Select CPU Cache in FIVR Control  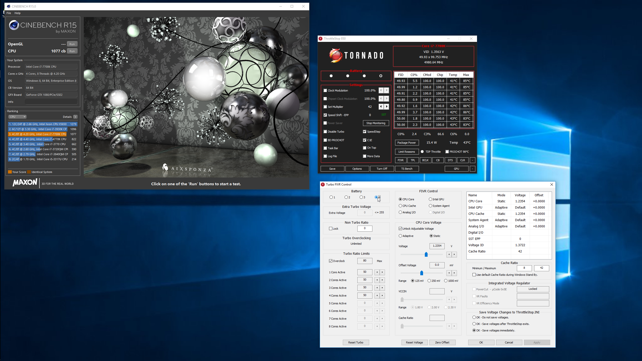pyautogui.click(x=400, y=206)
